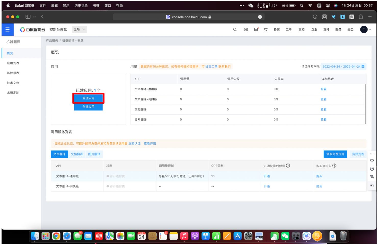The width and height of the screenshot is (378, 245).
Task: Click the floating heart favorites icon
Action: [372, 161]
